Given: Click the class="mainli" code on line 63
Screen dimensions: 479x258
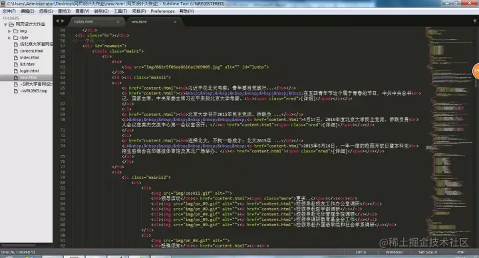Looking at the screenshot, I should pos(151,78).
